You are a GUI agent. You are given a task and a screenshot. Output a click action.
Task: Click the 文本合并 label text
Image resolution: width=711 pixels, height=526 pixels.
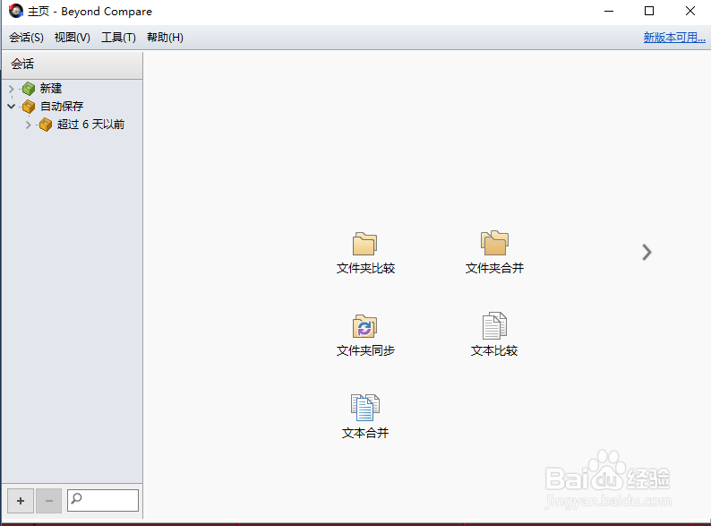365,433
